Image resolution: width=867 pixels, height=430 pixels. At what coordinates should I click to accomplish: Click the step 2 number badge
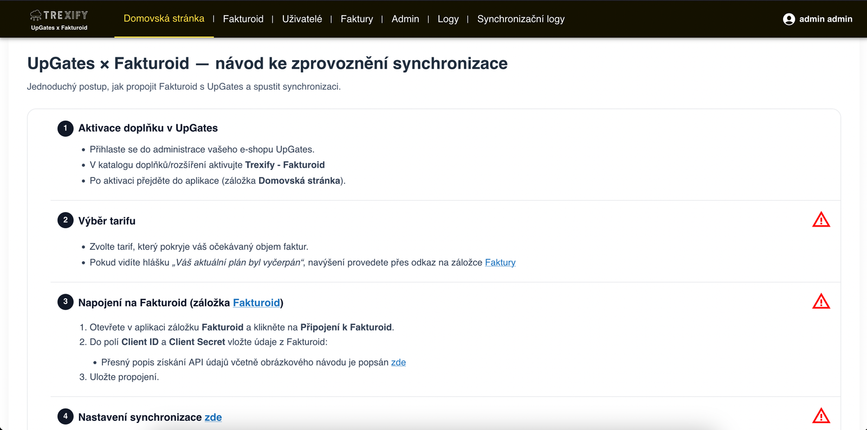click(x=66, y=220)
